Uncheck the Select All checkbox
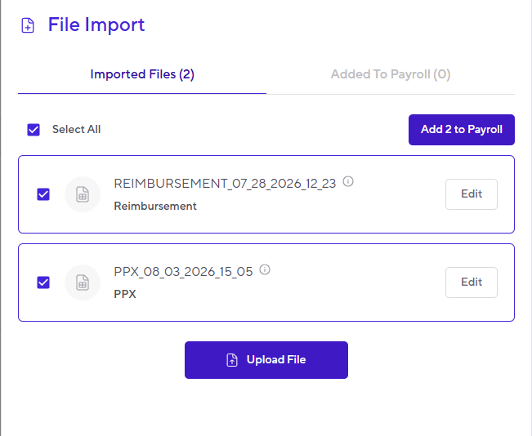This screenshot has height=436, width=532. pos(34,130)
